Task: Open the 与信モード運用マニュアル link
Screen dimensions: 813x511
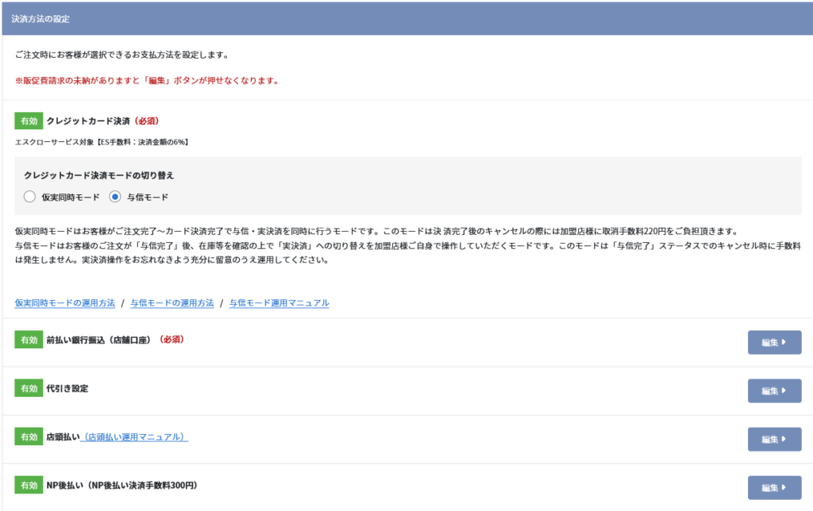Action: (279, 303)
